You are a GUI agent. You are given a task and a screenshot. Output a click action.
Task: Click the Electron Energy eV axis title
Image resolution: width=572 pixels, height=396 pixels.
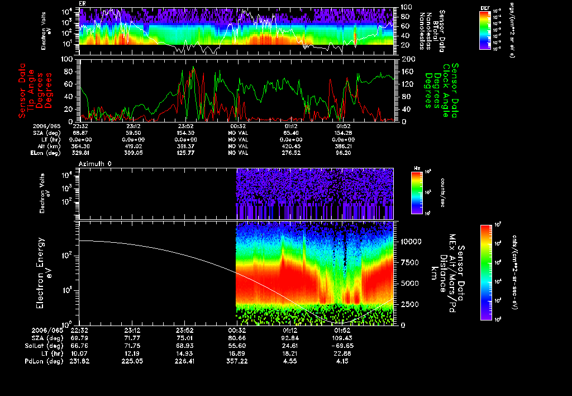point(39,273)
